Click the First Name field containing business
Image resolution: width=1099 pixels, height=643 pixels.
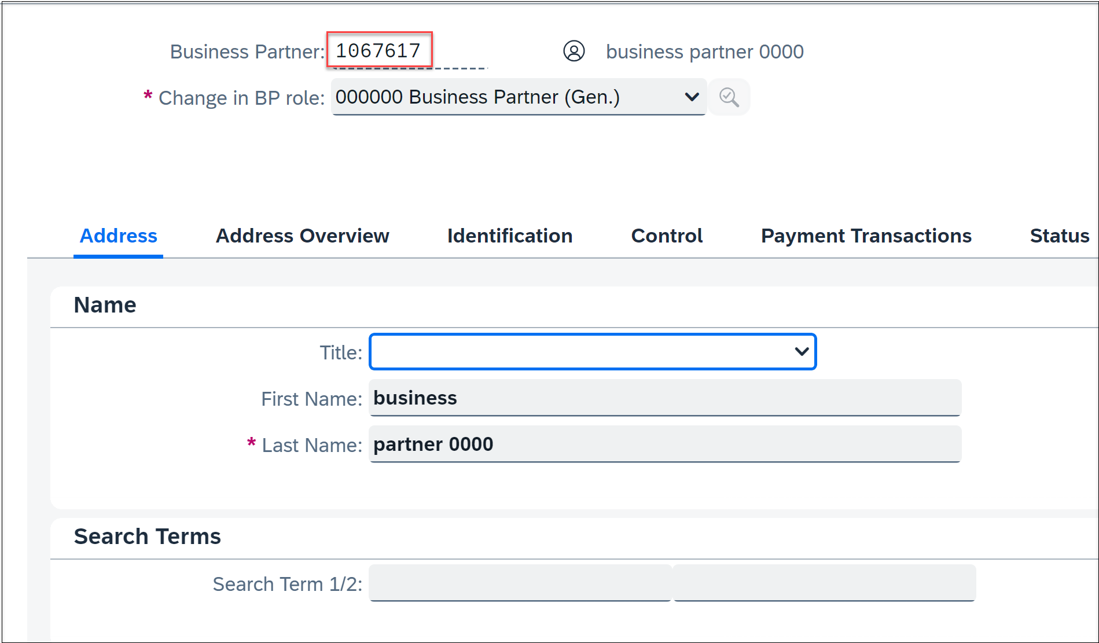coord(665,398)
